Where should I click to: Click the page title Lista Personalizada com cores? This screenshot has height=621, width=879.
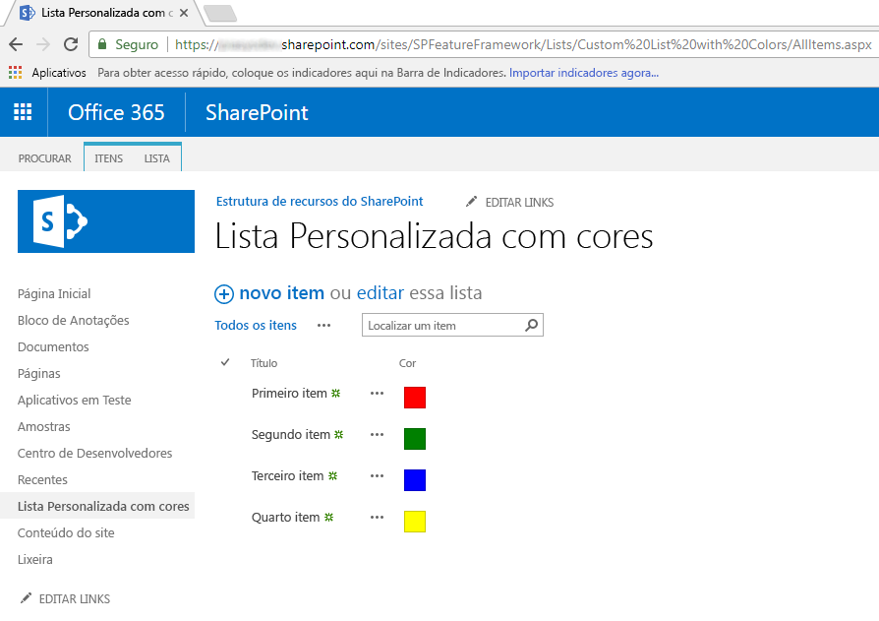tap(435, 236)
